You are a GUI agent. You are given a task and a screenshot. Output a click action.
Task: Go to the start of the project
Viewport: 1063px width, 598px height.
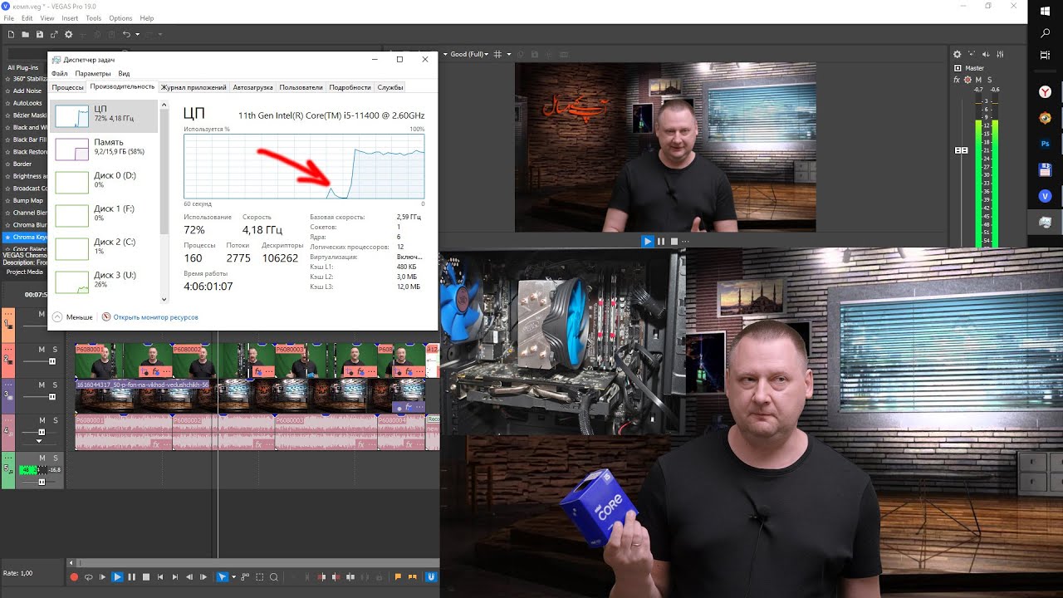(x=160, y=576)
